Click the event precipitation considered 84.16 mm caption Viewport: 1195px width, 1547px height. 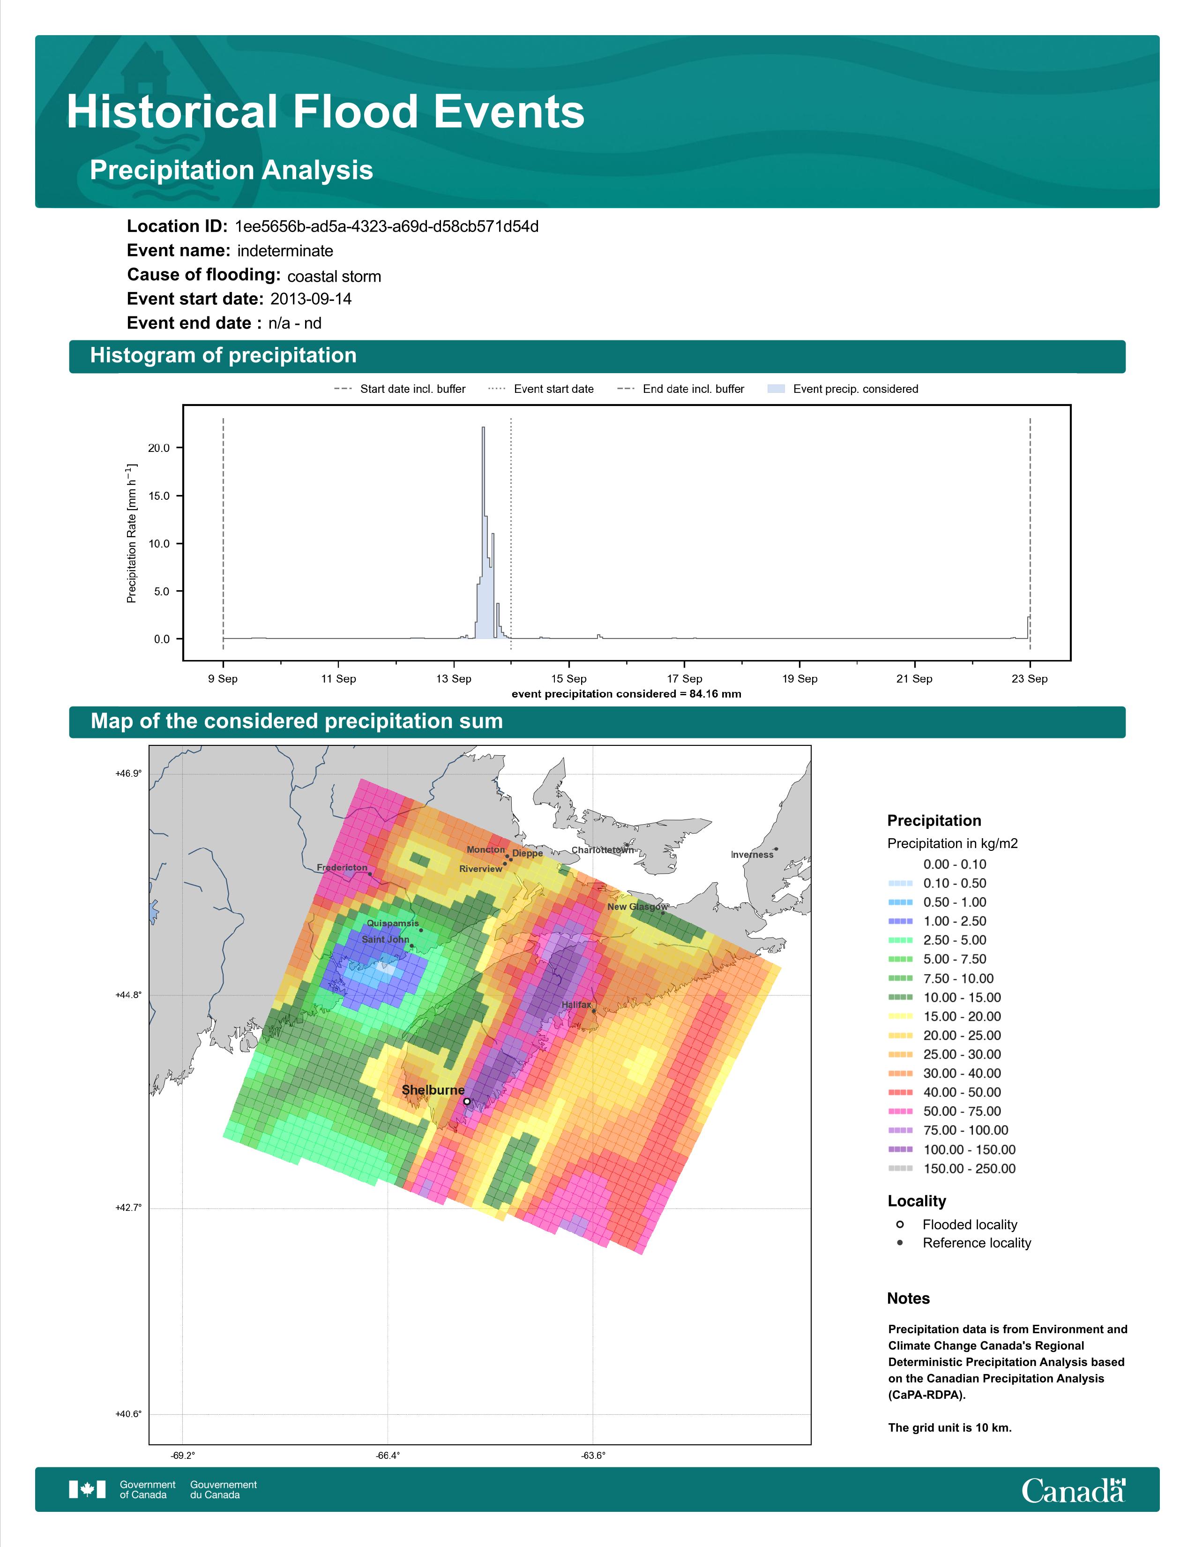tap(627, 694)
